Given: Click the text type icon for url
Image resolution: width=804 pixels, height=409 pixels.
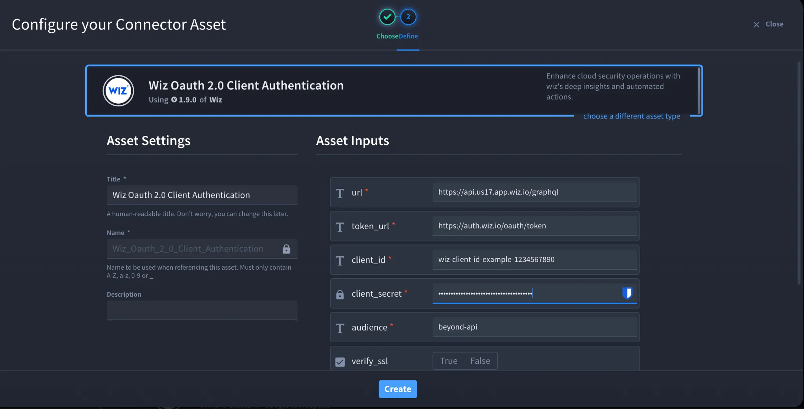Looking at the screenshot, I should [x=340, y=193].
